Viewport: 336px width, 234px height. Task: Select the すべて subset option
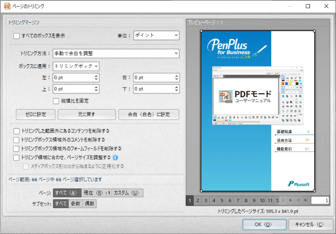coord(61,204)
